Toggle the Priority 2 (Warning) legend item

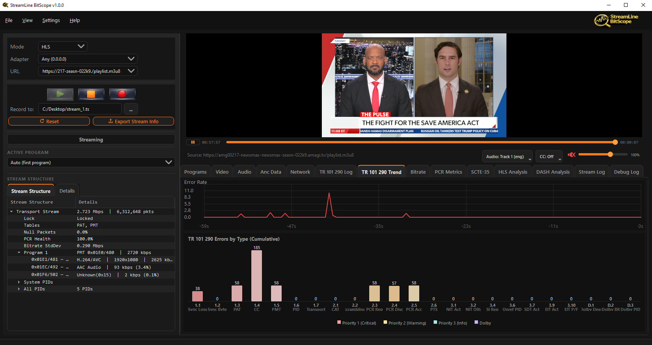click(404, 323)
